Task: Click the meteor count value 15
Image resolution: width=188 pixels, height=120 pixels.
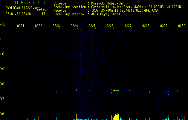Action: (x=43, y=14)
